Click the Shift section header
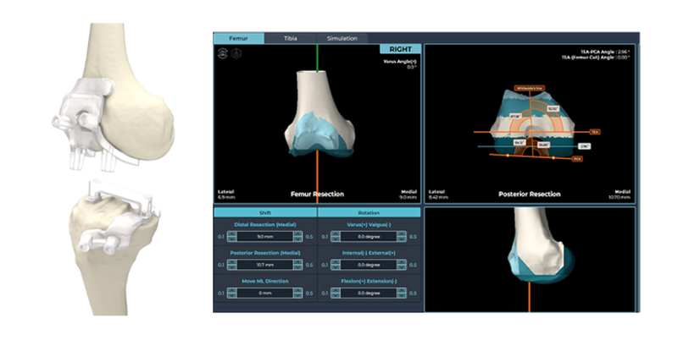The height and width of the screenshot is (340, 678). 265,213
